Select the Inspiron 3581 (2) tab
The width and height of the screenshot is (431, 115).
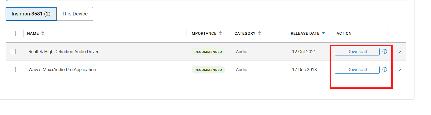(x=31, y=14)
